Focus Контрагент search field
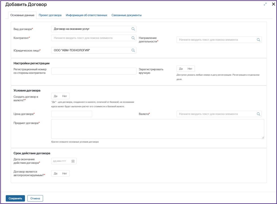 (x=94, y=38)
